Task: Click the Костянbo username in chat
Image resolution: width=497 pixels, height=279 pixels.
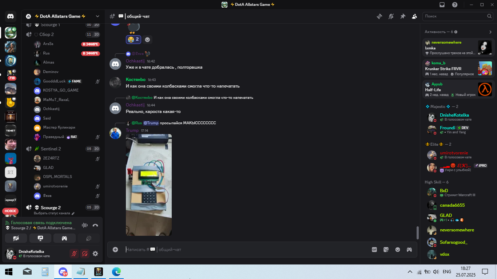Action: (136, 80)
